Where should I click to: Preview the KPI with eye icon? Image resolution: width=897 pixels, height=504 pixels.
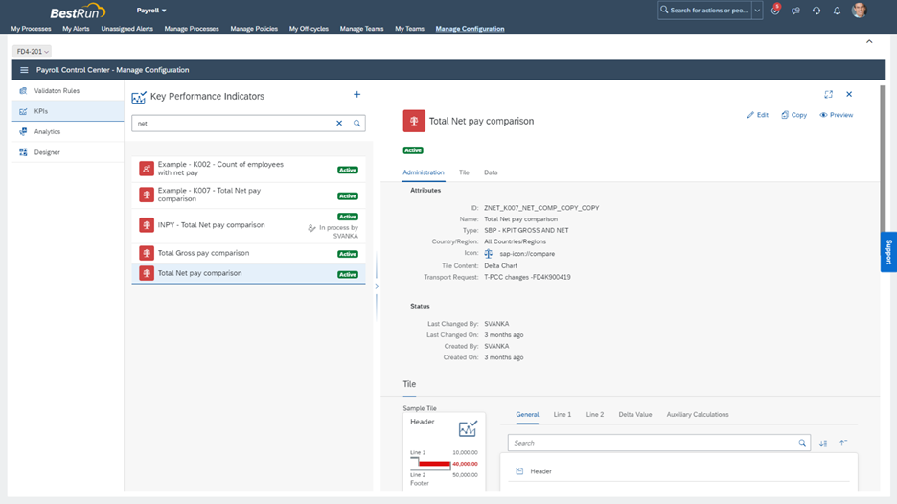837,115
